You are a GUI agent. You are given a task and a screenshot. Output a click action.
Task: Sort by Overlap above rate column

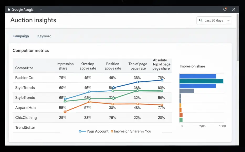[88, 66]
